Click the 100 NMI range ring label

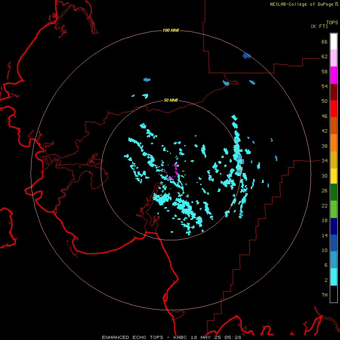tap(171, 30)
